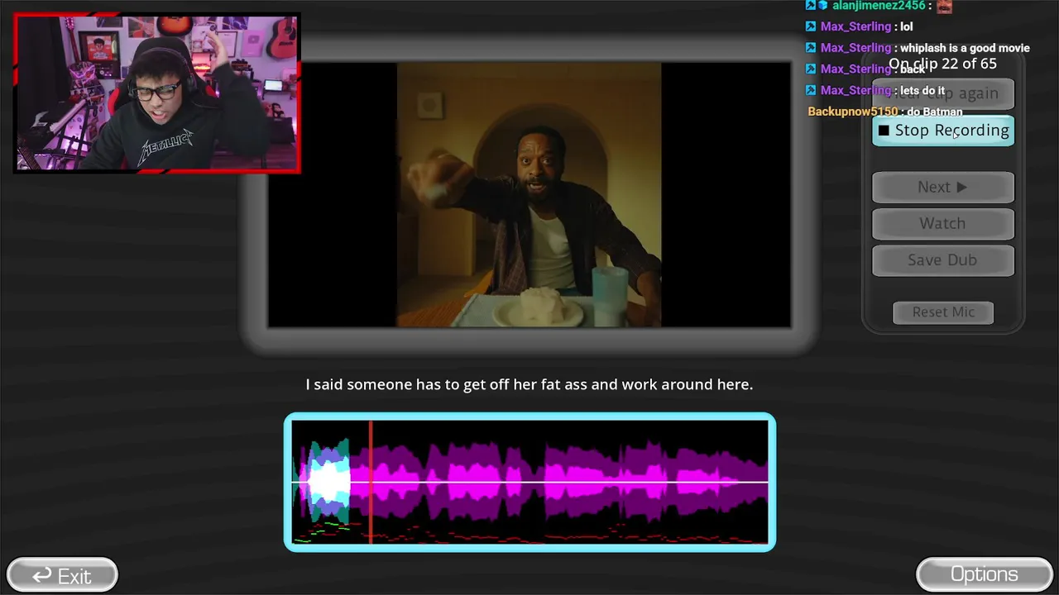
Task: Click the chat message "lets do it"
Action: (922, 90)
